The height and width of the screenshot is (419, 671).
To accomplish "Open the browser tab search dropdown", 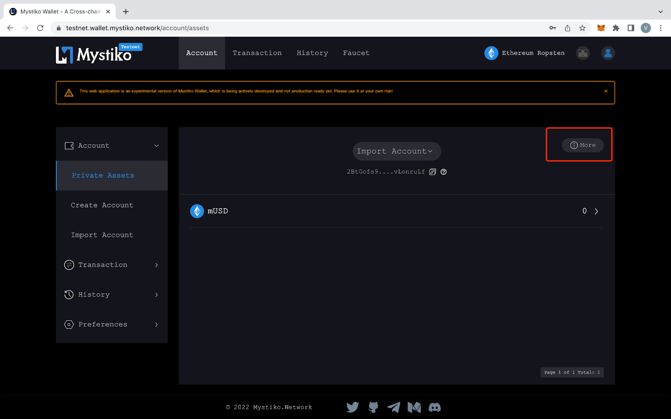I will pos(661,12).
